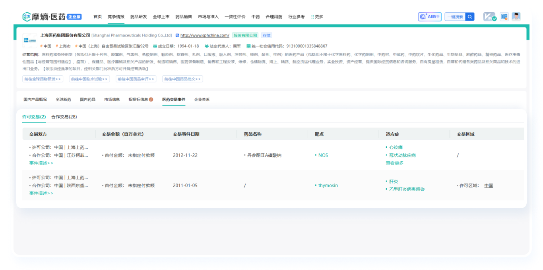Open the 一致性评价 menu
The image size is (543, 270).
pos(235,17)
